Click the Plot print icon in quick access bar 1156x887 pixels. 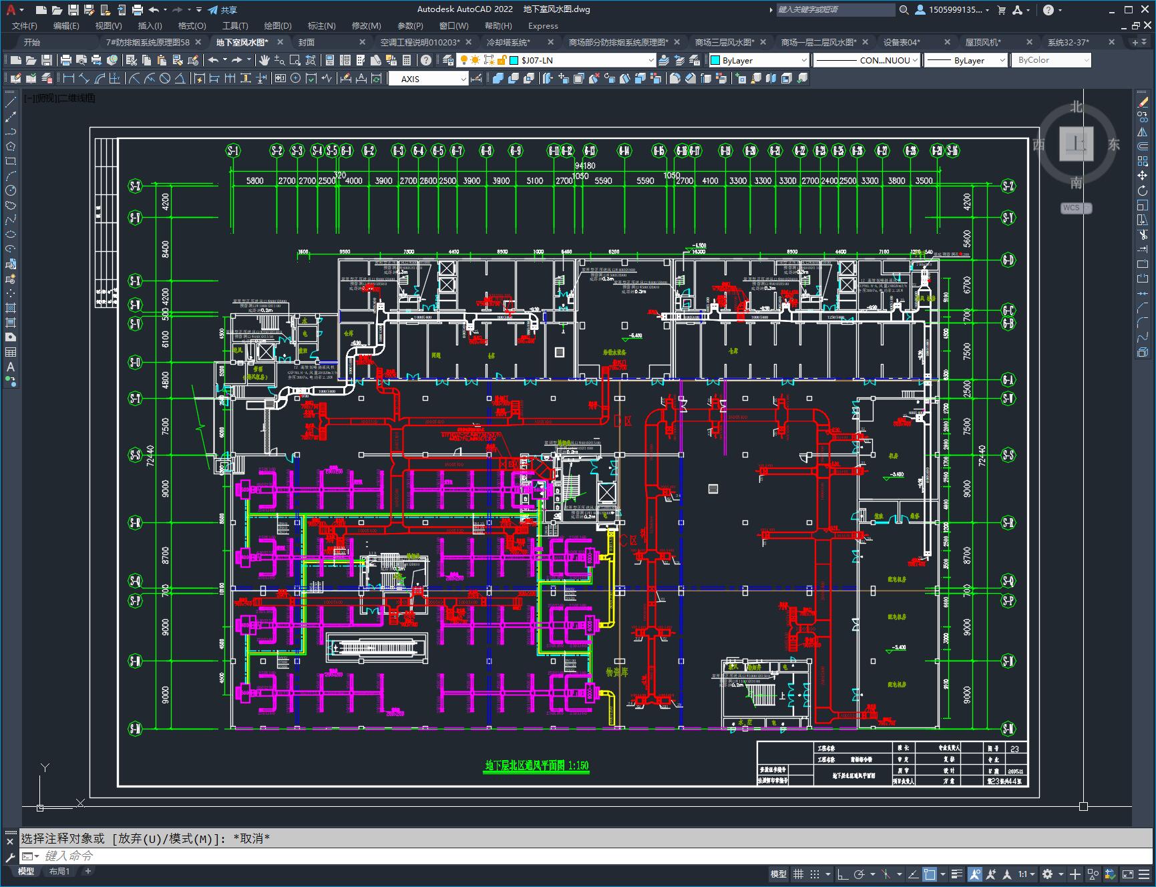point(137,9)
